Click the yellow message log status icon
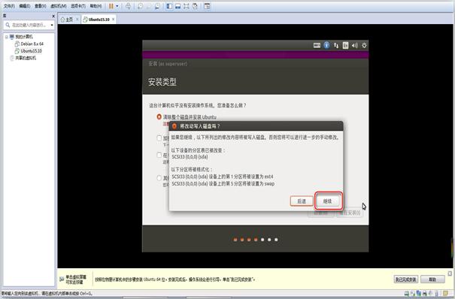This screenshot has height=299, width=455. (445, 294)
